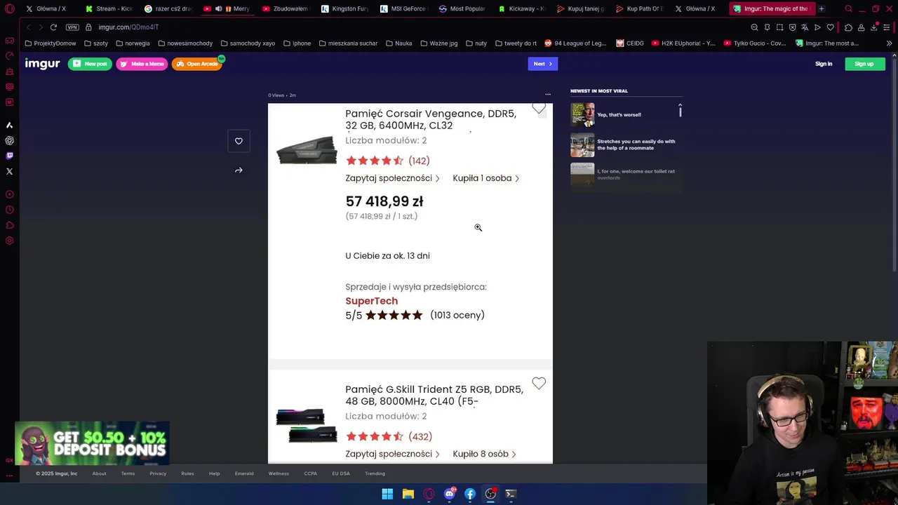Open tweety do rt bookmarks folder

(516, 43)
